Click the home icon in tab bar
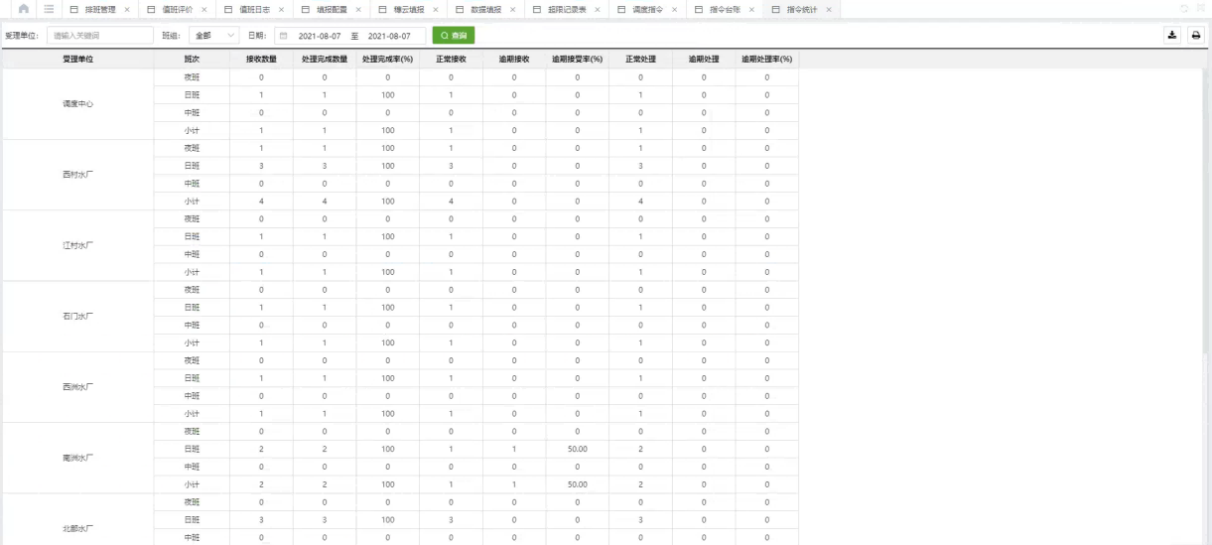This screenshot has width=1212, height=545. click(23, 9)
